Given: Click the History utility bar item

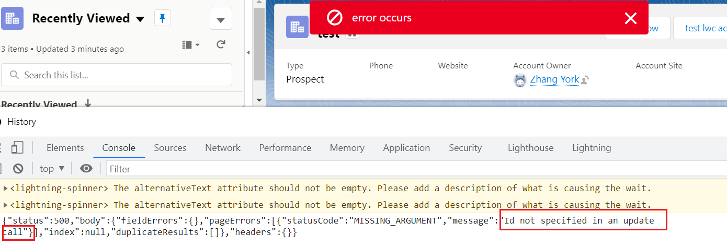Looking at the screenshot, I should click(21, 122).
